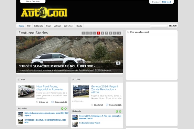Click the comment icon beside Pagani Comentarii
This screenshot has width=194, height=129.
click(x=107, y=105)
